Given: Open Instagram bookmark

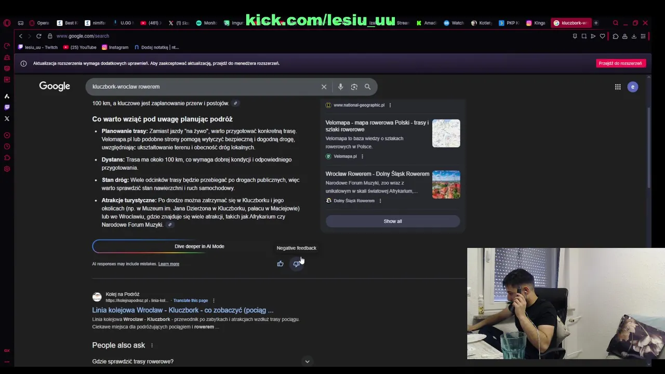Looking at the screenshot, I should [115, 47].
